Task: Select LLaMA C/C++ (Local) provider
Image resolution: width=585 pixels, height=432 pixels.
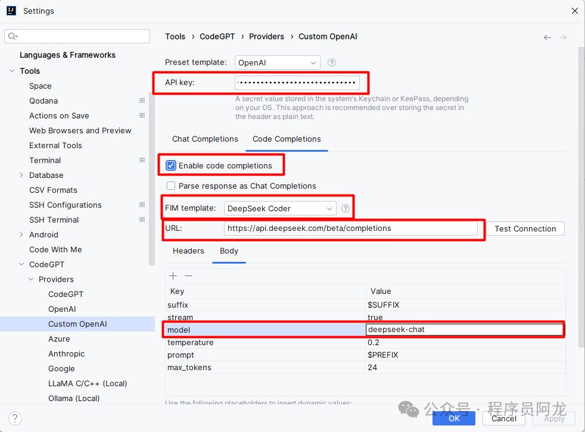Action: tap(88, 384)
